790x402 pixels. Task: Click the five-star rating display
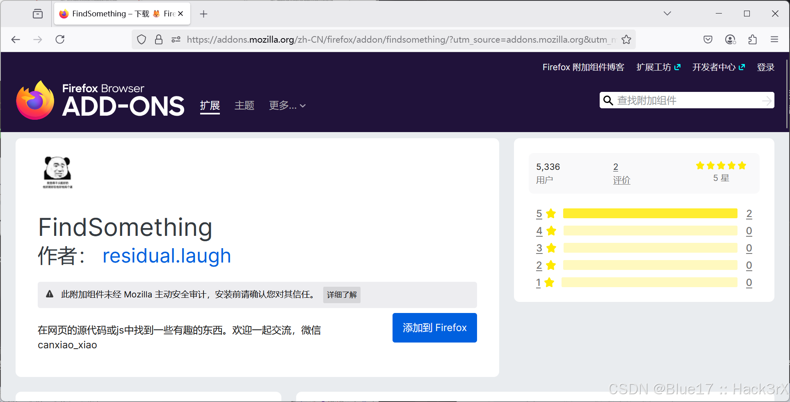721,166
